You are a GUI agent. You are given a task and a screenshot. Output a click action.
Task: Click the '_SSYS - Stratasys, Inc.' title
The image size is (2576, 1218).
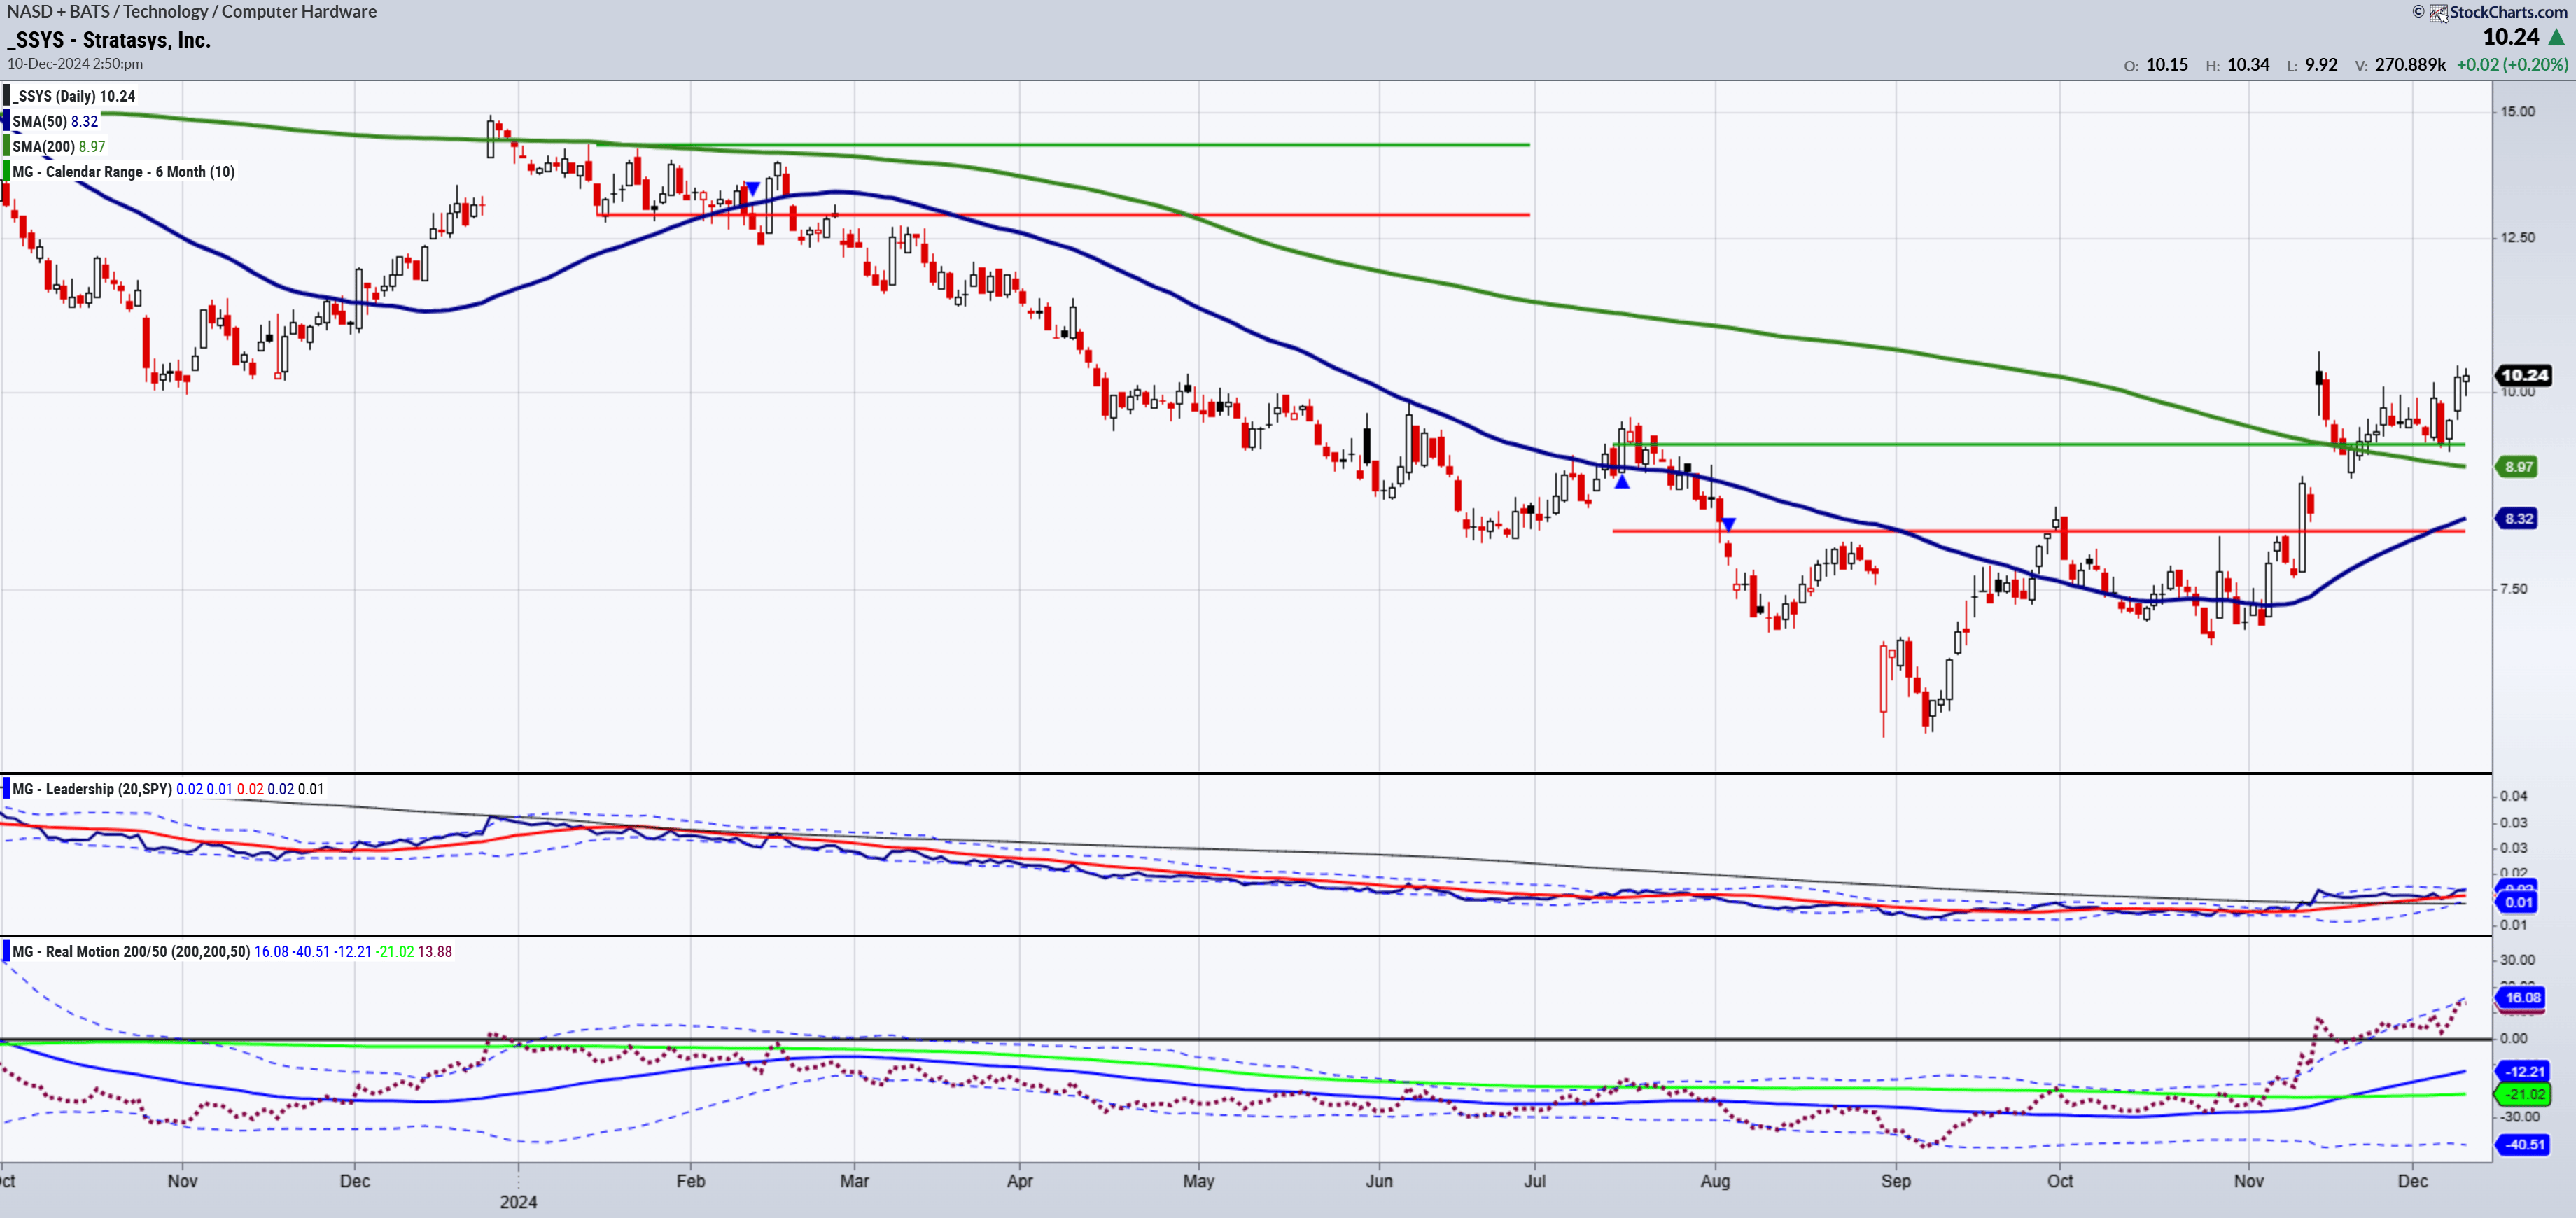109,40
